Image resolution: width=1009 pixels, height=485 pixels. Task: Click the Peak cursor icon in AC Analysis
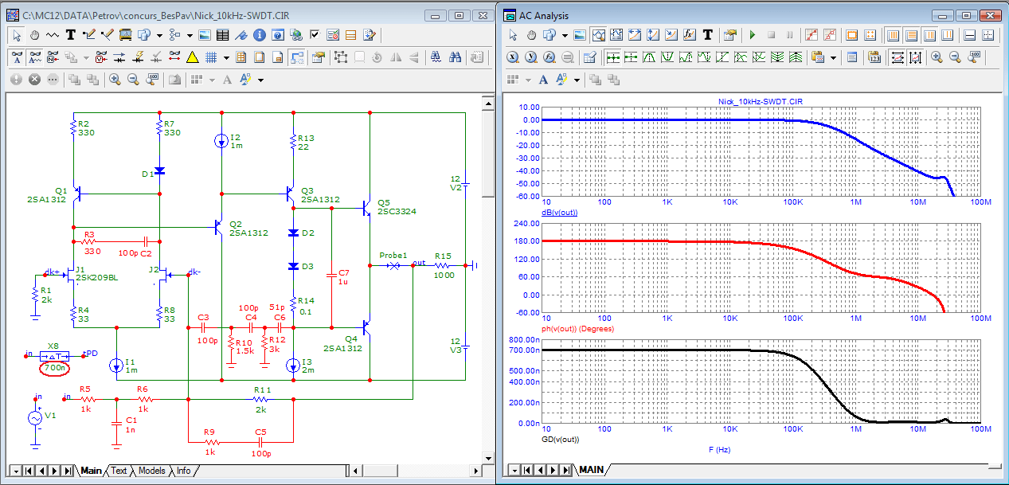pyautogui.click(x=649, y=57)
